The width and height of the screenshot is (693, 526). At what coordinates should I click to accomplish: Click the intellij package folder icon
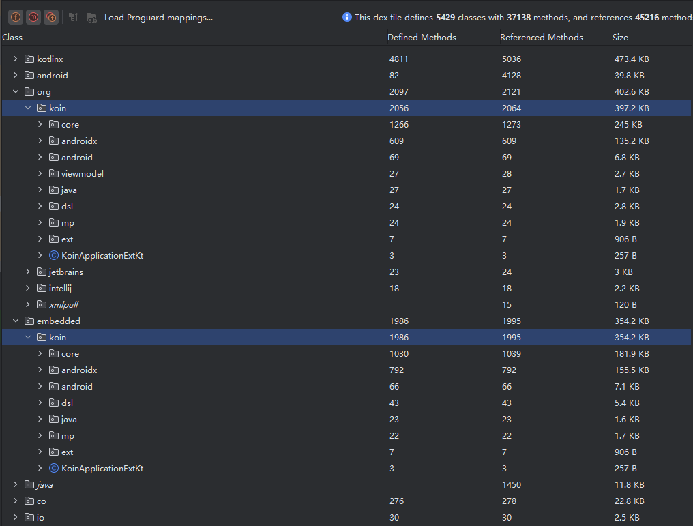41,289
